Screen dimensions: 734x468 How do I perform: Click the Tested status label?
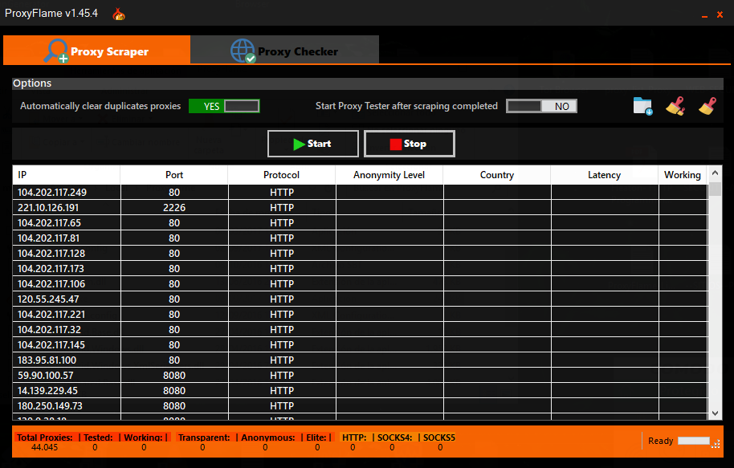click(98, 437)
